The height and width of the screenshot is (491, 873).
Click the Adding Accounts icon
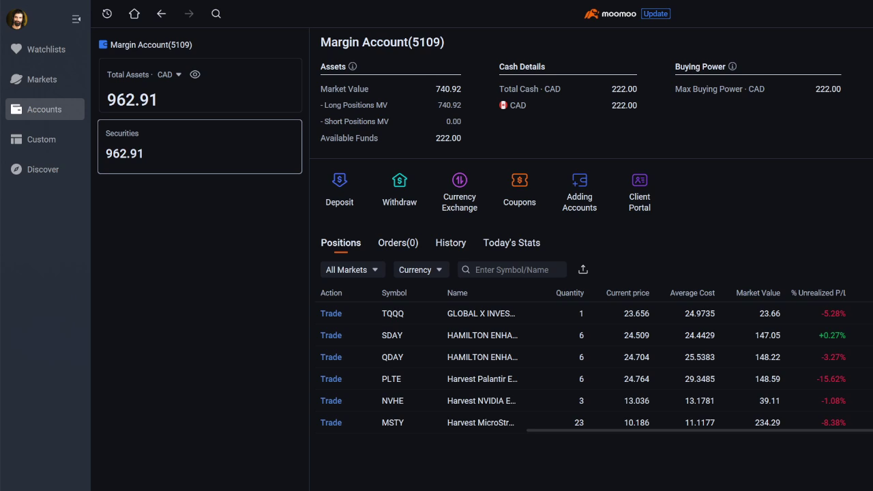pyautogui.click(x=579, y=181)
